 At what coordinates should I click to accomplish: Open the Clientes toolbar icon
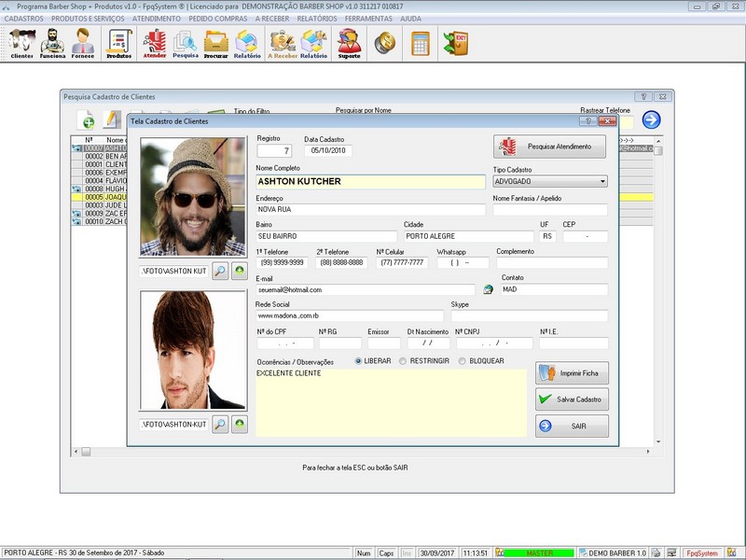tap(21, 43)
